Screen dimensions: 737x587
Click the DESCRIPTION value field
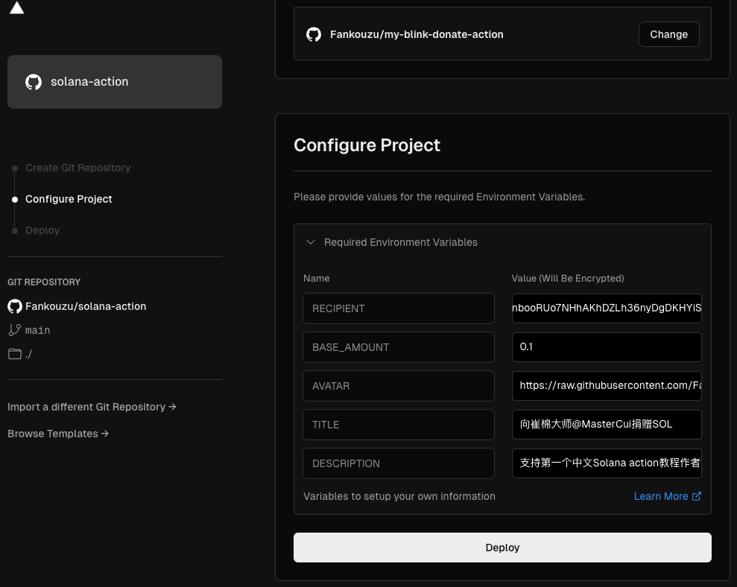(x=607, y=463)
